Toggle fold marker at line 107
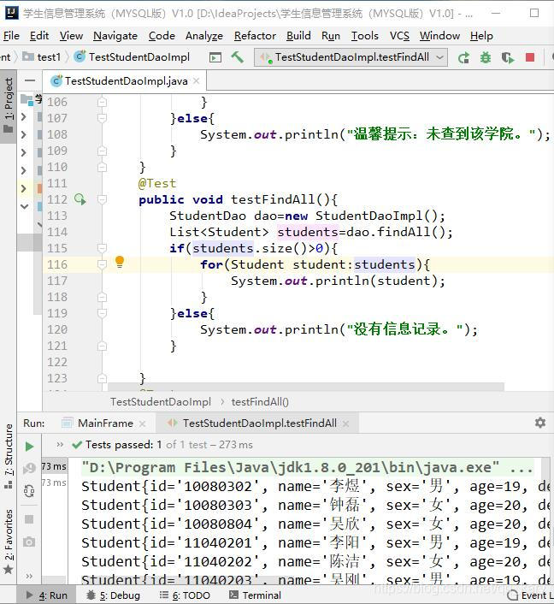The height and width of the screenshot is (604, 554). [x=102, y=118]
